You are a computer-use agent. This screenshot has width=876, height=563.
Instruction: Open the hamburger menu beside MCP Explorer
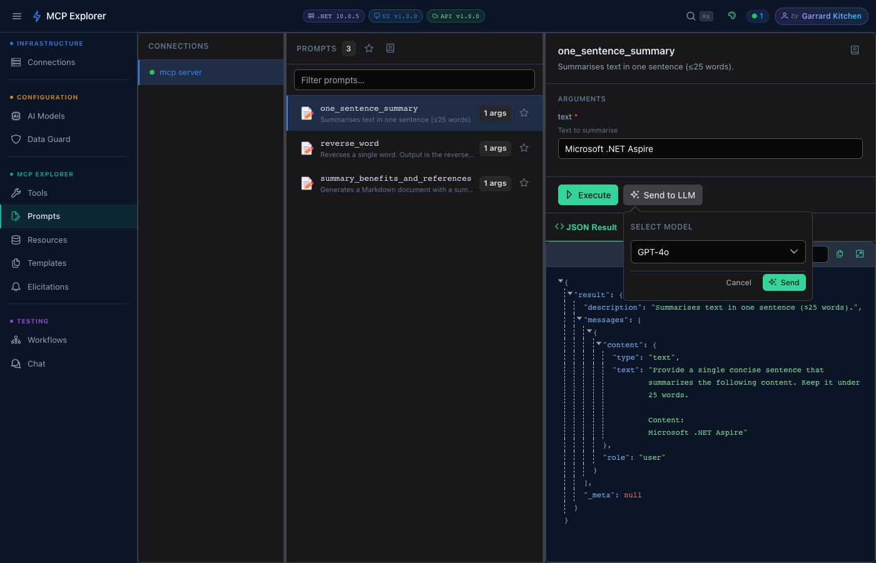pyautogui.click(x=16, y=16)
